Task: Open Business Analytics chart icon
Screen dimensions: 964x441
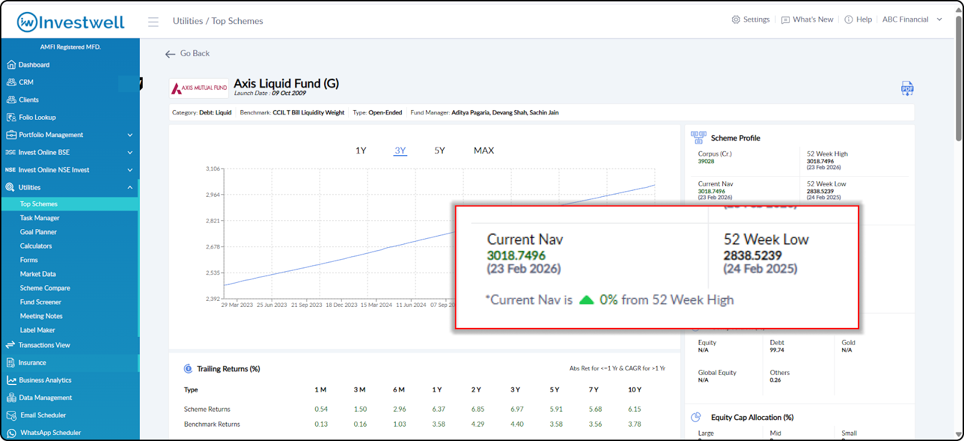Action: [11, 380]
